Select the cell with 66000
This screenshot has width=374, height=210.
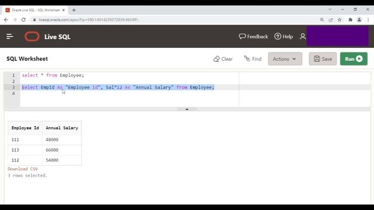click(x=62, y=150)
